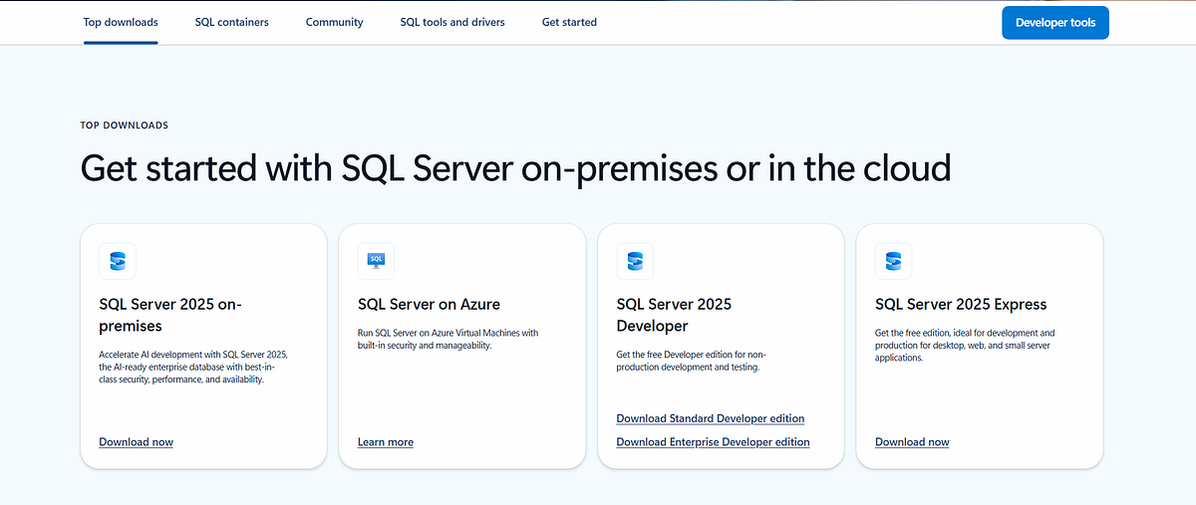Image resolution: width=1196 pixels, height=505 pixels.
Task: Click the SQL Server 2025 Express database icon
Action: (x=893, y=261)
